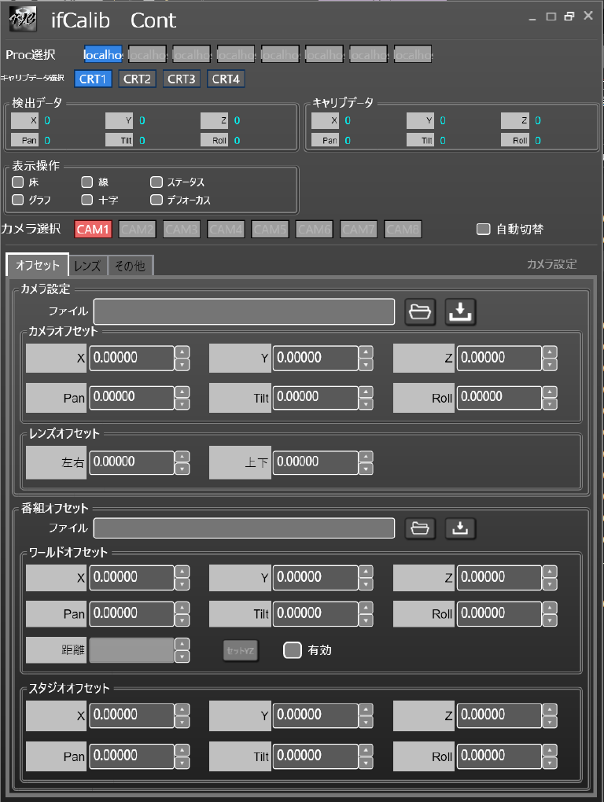Image resolution: width=604 pixels, height=802 pixels.
Task: Select CAM1 camera button
Action: 94,230
